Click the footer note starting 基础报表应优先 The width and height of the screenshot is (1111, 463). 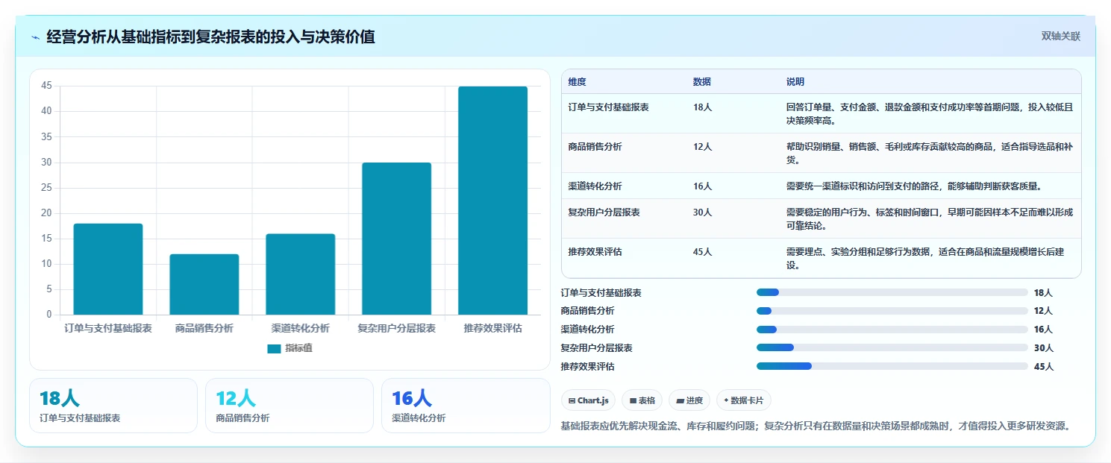pyautogui.click(x=818, y=426)
